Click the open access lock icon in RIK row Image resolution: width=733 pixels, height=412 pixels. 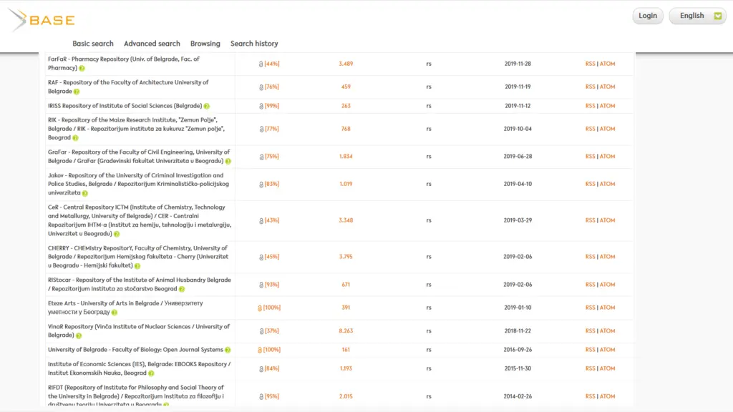261,129
